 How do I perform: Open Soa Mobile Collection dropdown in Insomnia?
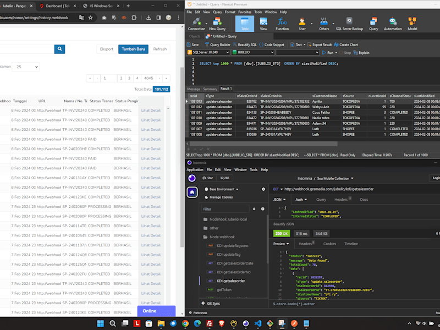pyautogui.click(x=335, y=178)
